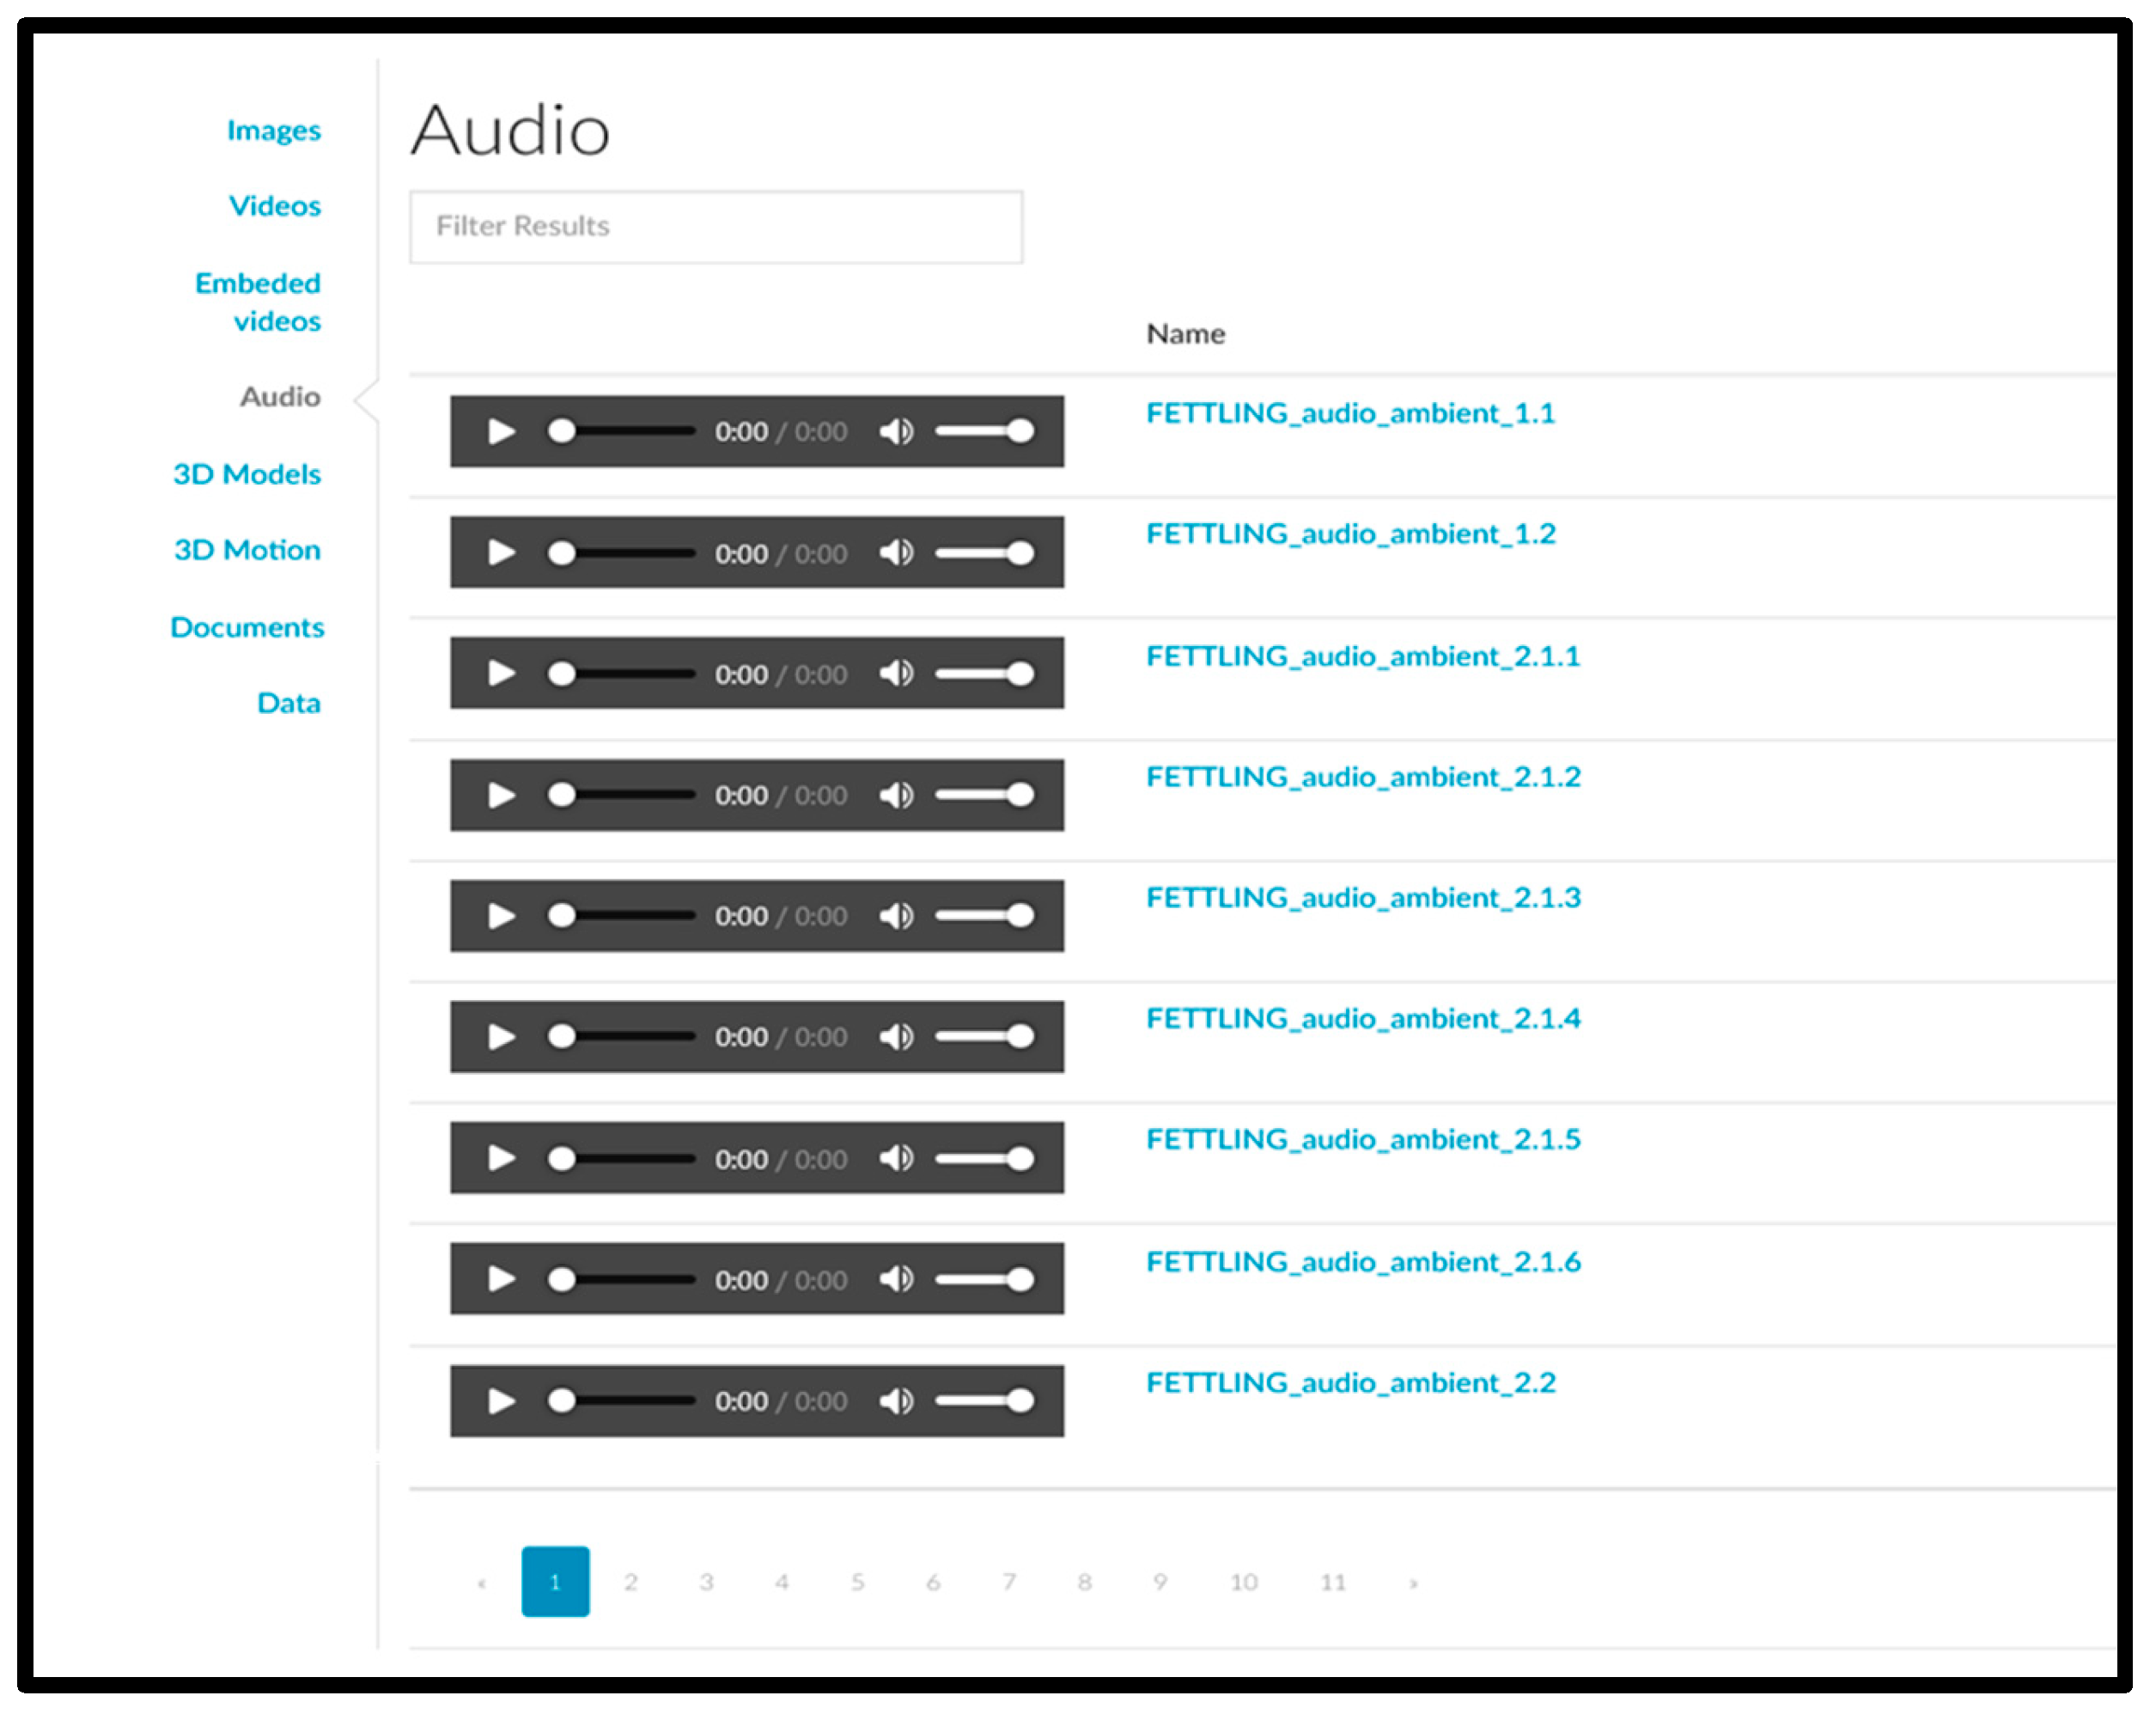Open the FETTLING_audio_ambient_1.2 file link
Image resolution: width=2156 pixels, height=1720 pixels.
click(x=1350, y=534)
